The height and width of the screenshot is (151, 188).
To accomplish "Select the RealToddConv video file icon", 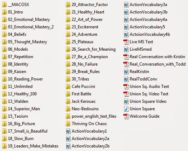I will 126,79.
